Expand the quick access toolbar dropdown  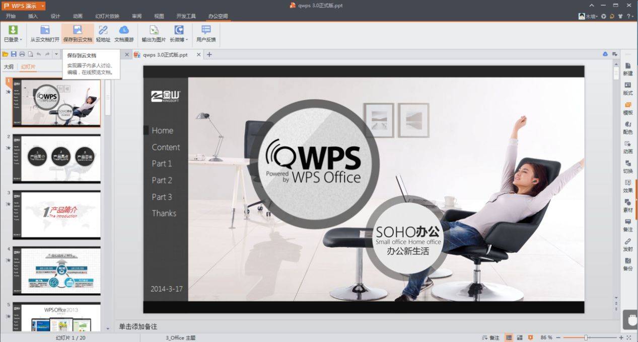click(56, 54)
